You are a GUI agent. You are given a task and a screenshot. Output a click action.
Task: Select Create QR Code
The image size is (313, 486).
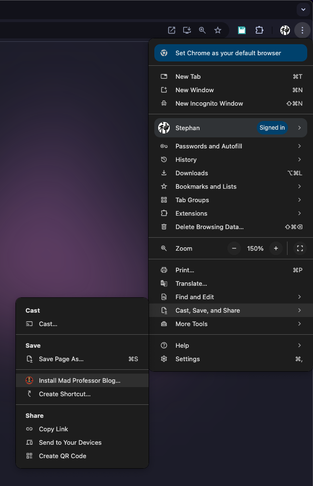coord(82,456)
